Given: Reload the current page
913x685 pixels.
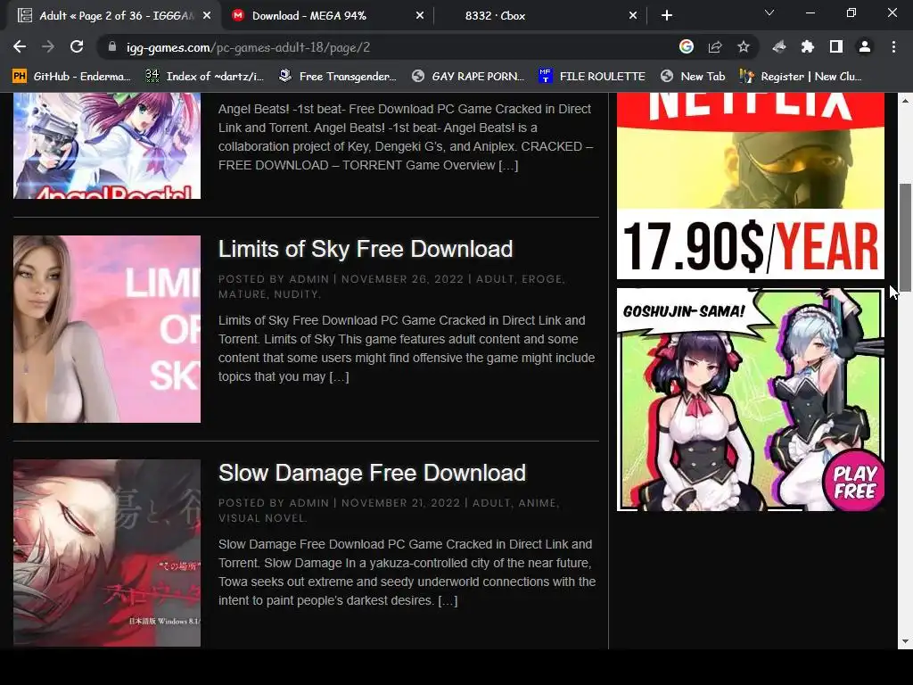Looking at the screenshot, I should (77, 47).
